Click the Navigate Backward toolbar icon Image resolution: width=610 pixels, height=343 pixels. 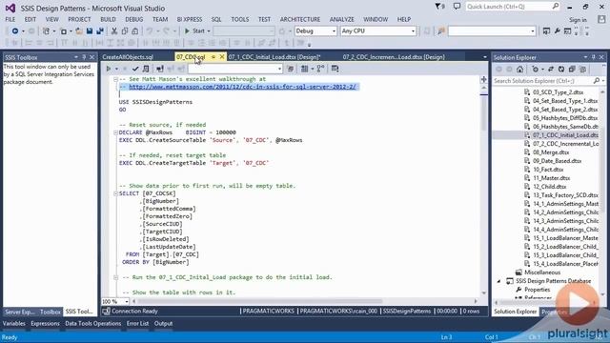15,31
